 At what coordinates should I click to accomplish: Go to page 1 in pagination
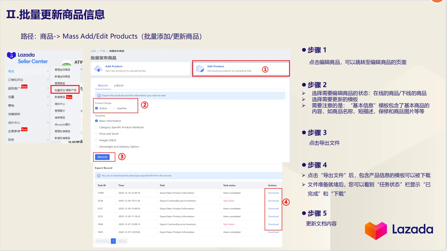(x=113, y=241)
